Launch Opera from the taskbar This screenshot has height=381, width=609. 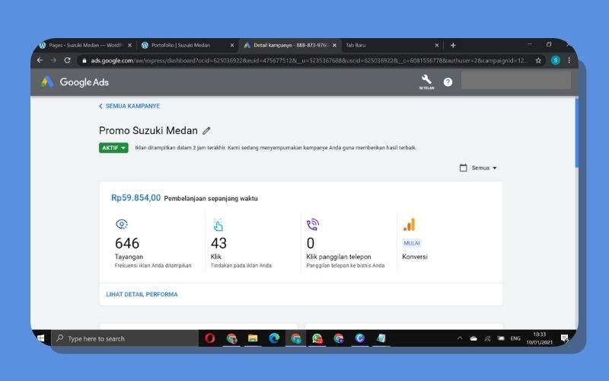[x=210, y=338]
